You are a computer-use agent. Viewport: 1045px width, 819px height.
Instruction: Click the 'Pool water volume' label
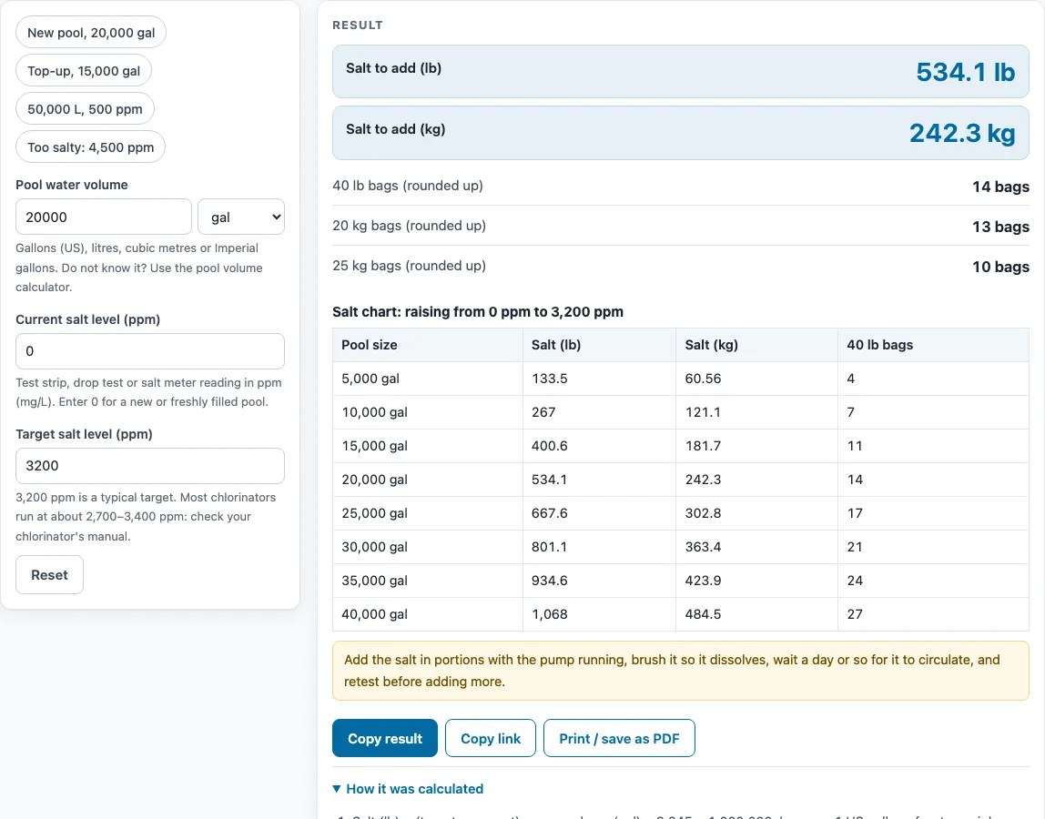click(71, 185)
